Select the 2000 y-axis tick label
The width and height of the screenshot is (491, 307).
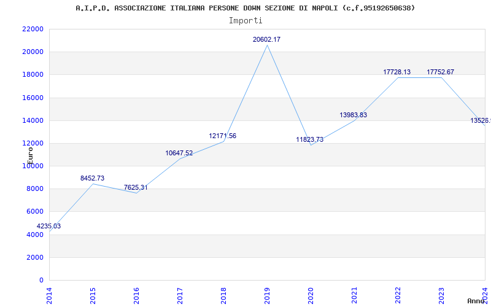(x=34, y=257)
